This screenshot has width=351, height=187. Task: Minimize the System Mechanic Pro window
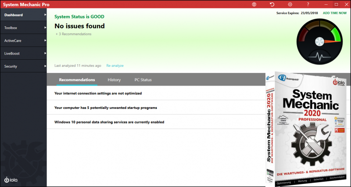coord(326,4)
